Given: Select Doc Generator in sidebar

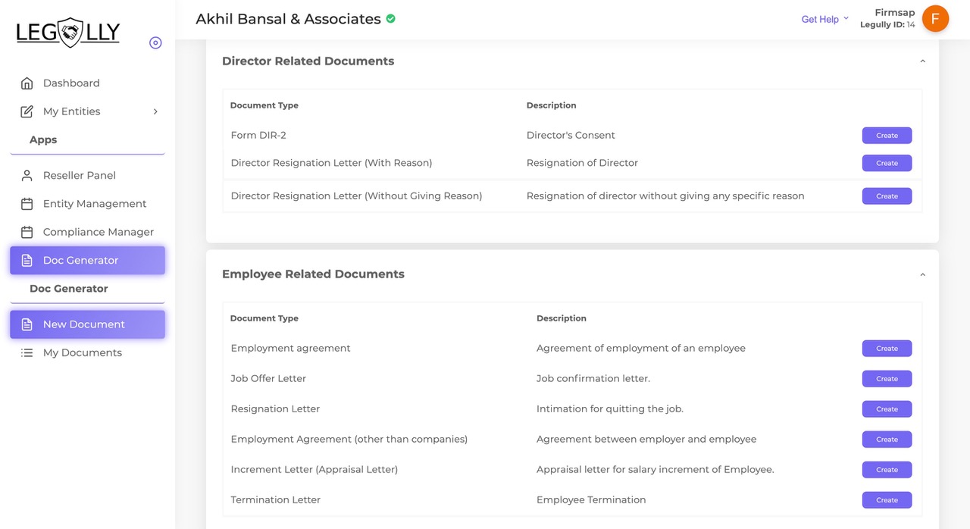Looking at the screenshot, I should pyautogui.click(x=87, y=261).
